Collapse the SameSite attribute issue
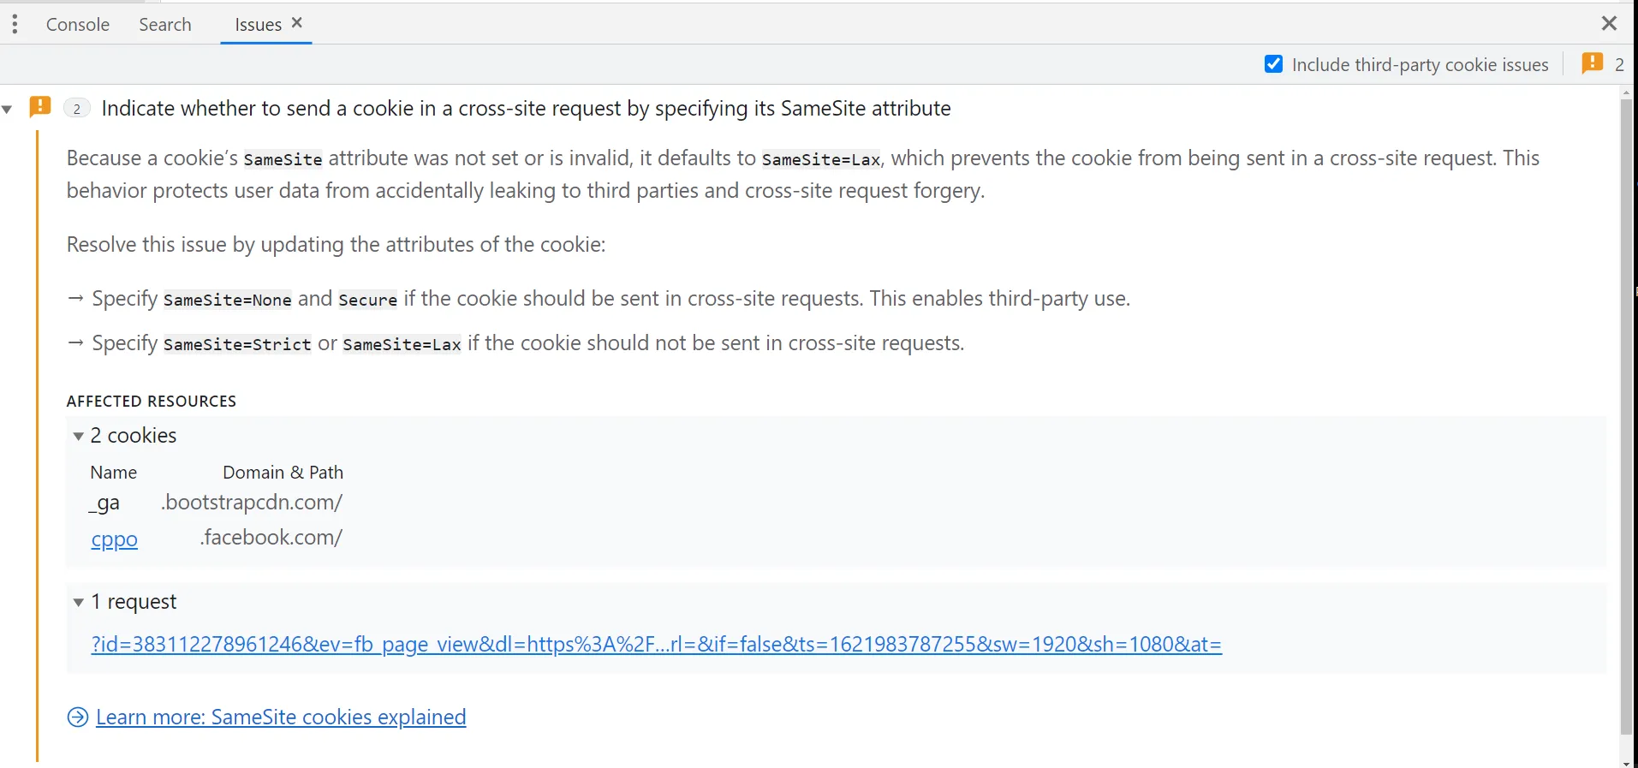The image size is (1638, 768). [8, 110]
